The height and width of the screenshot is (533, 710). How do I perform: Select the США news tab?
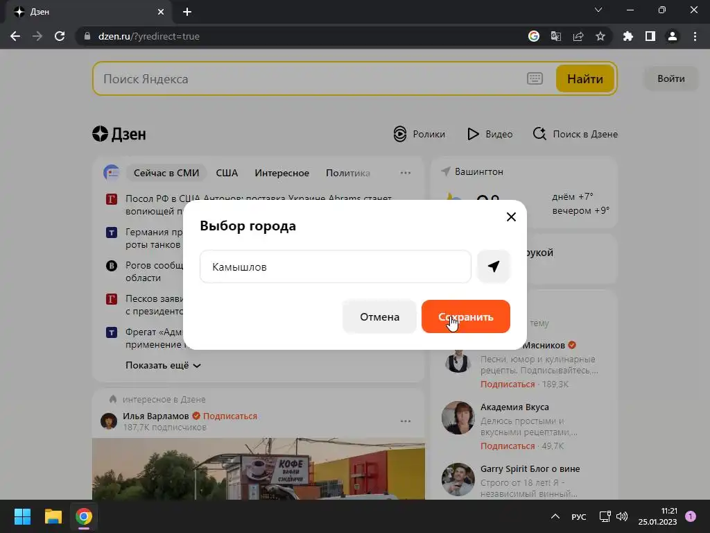pos(227,173)
